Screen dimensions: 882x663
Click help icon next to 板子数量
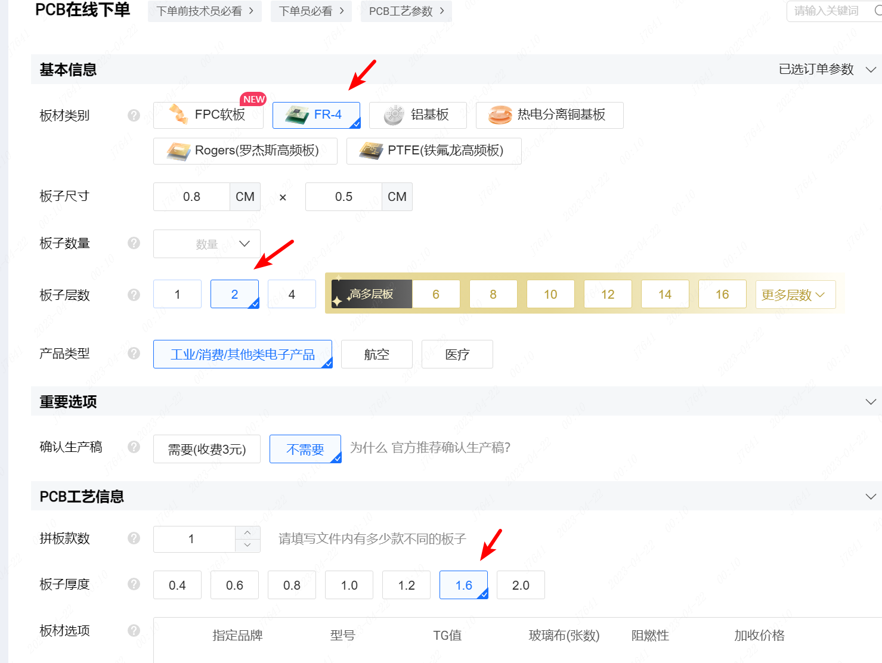click(134, 243)
